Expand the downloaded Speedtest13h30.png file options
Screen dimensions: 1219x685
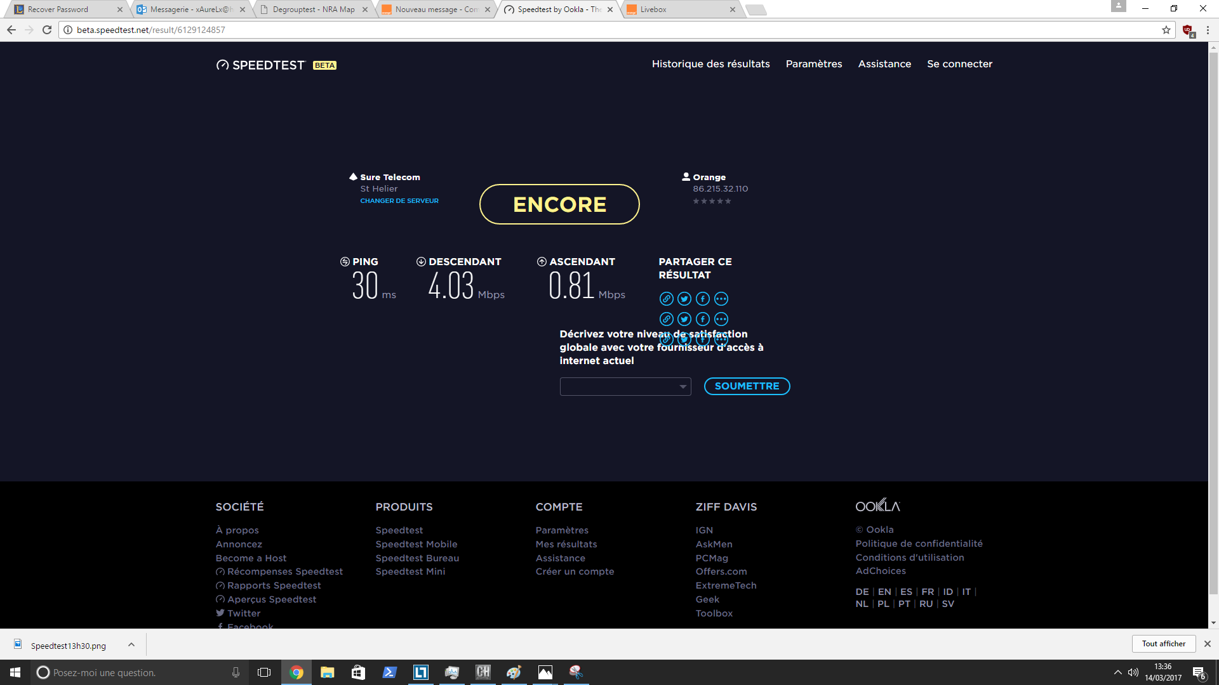coord(131,644)
